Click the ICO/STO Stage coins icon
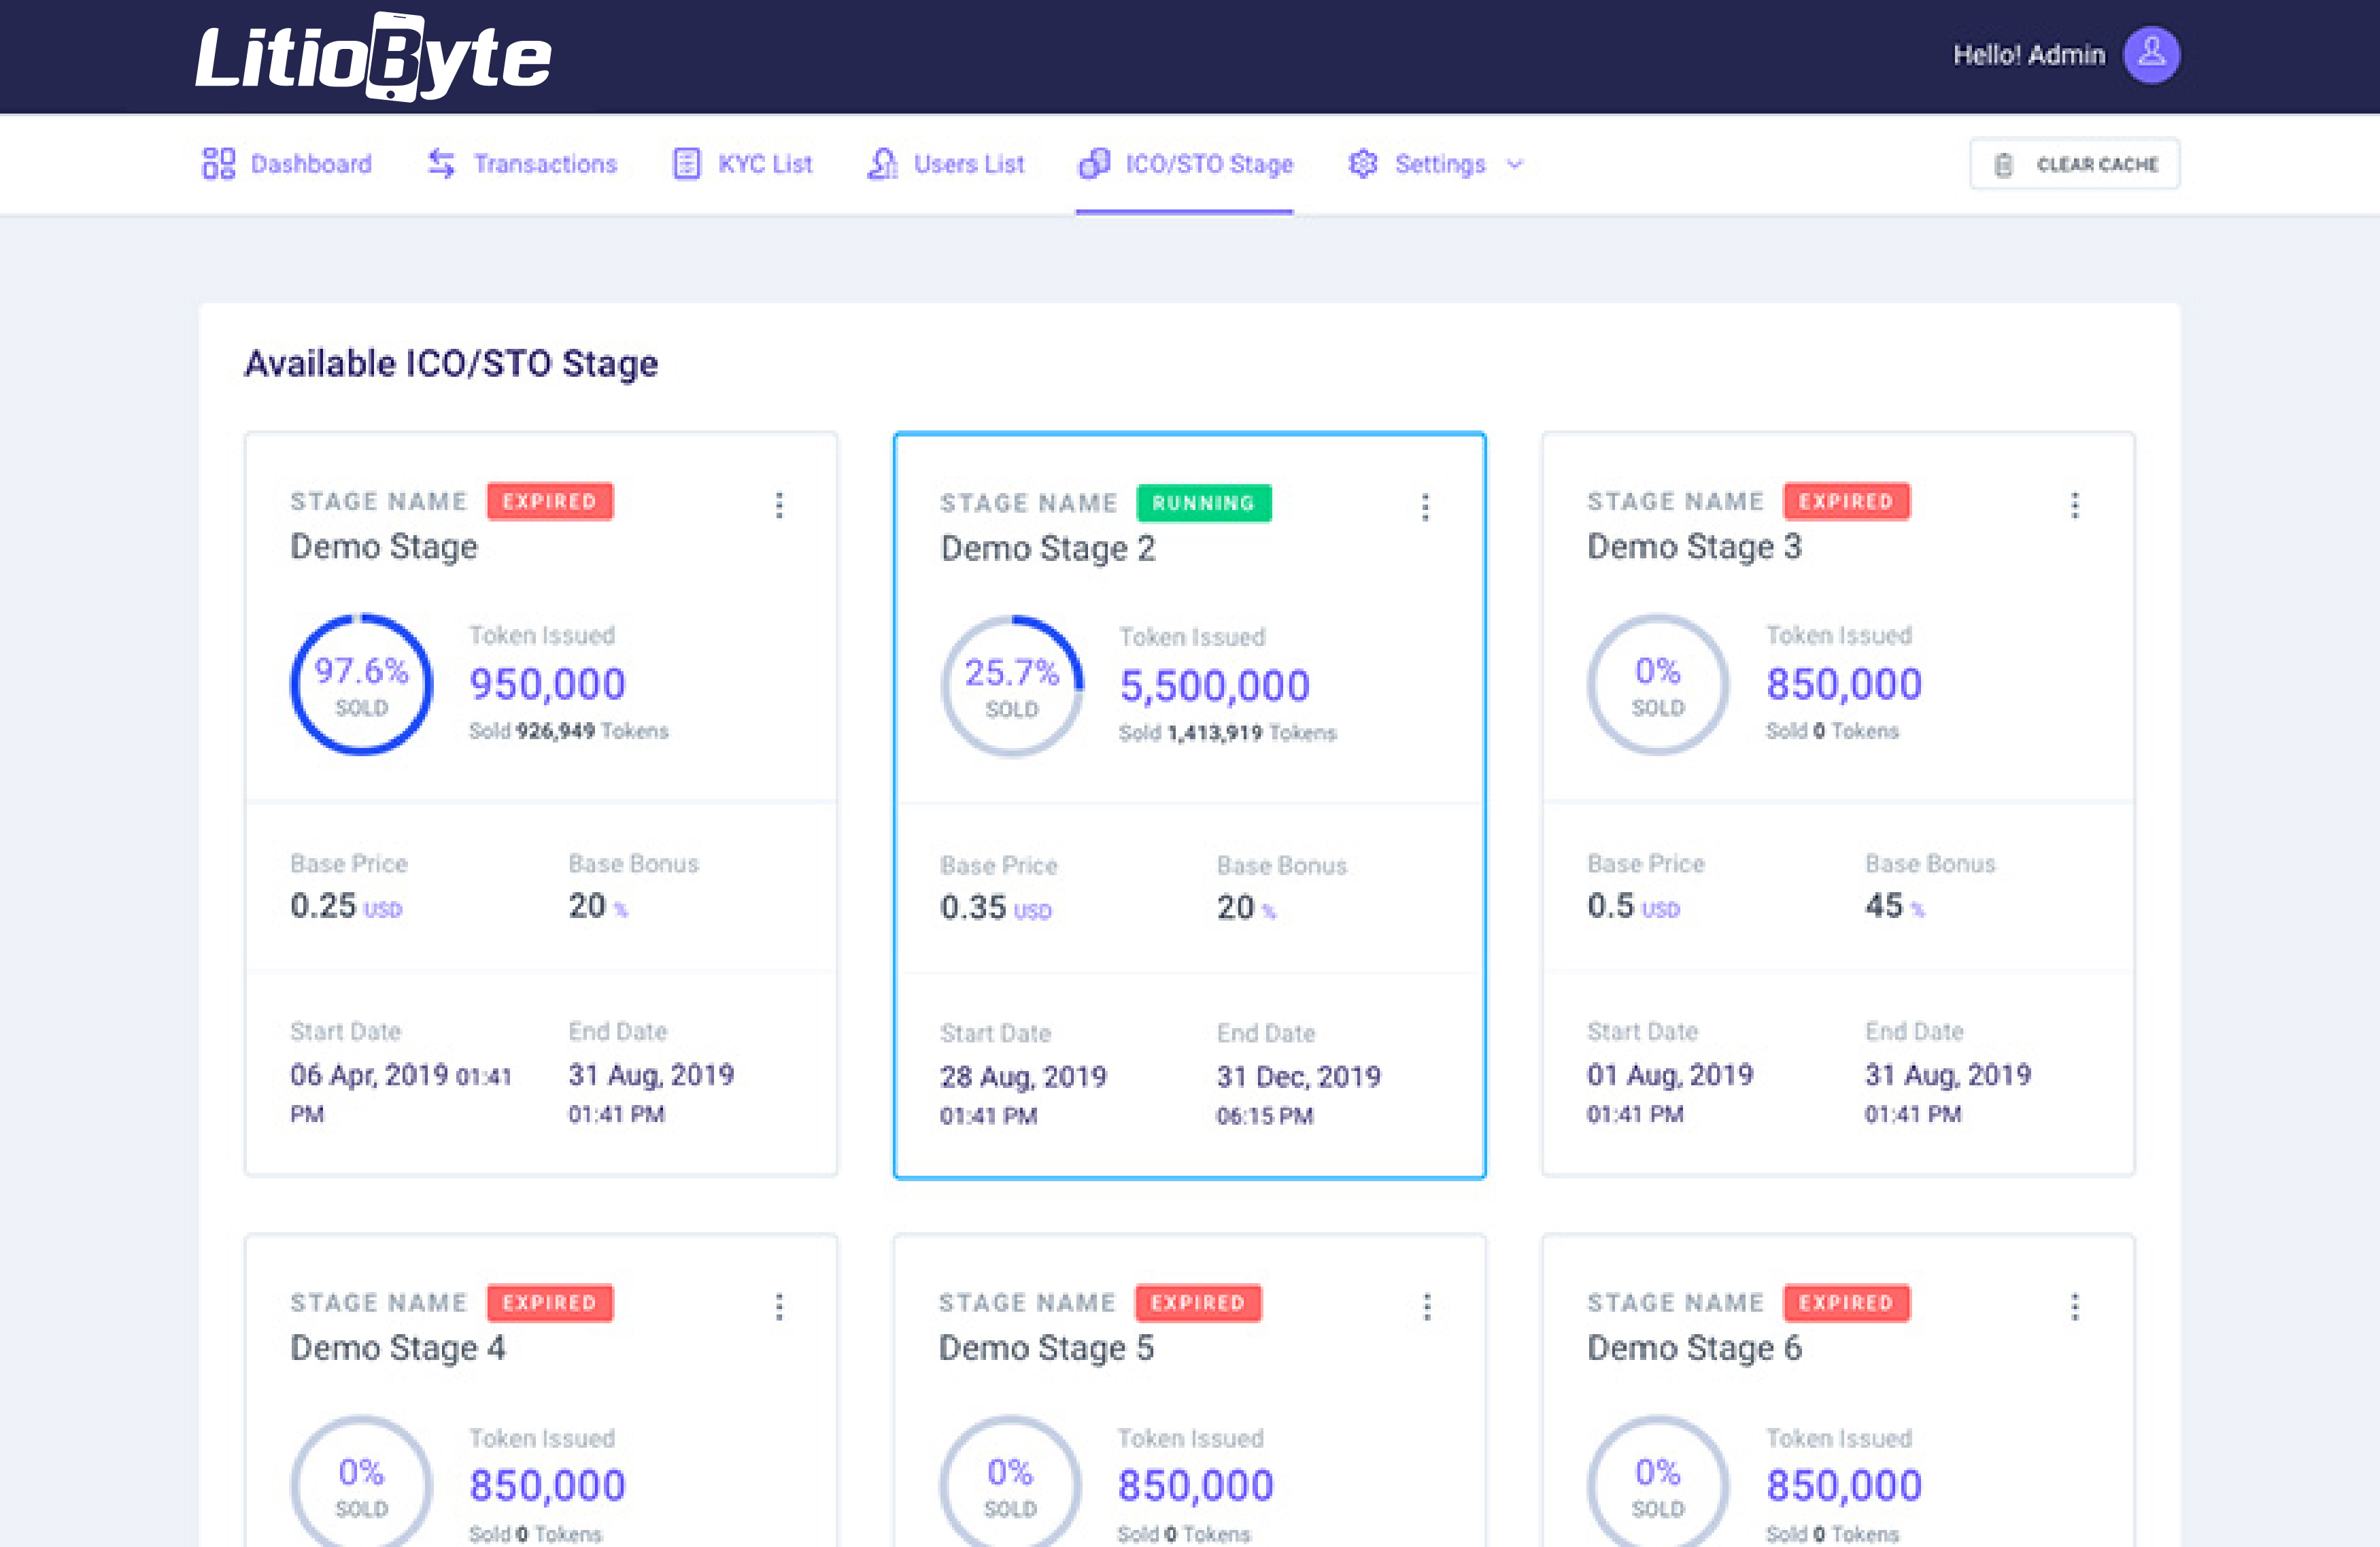 1094,163
